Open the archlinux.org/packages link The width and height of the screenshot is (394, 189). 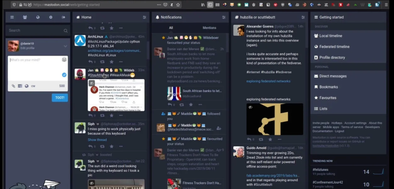point(114,51)
